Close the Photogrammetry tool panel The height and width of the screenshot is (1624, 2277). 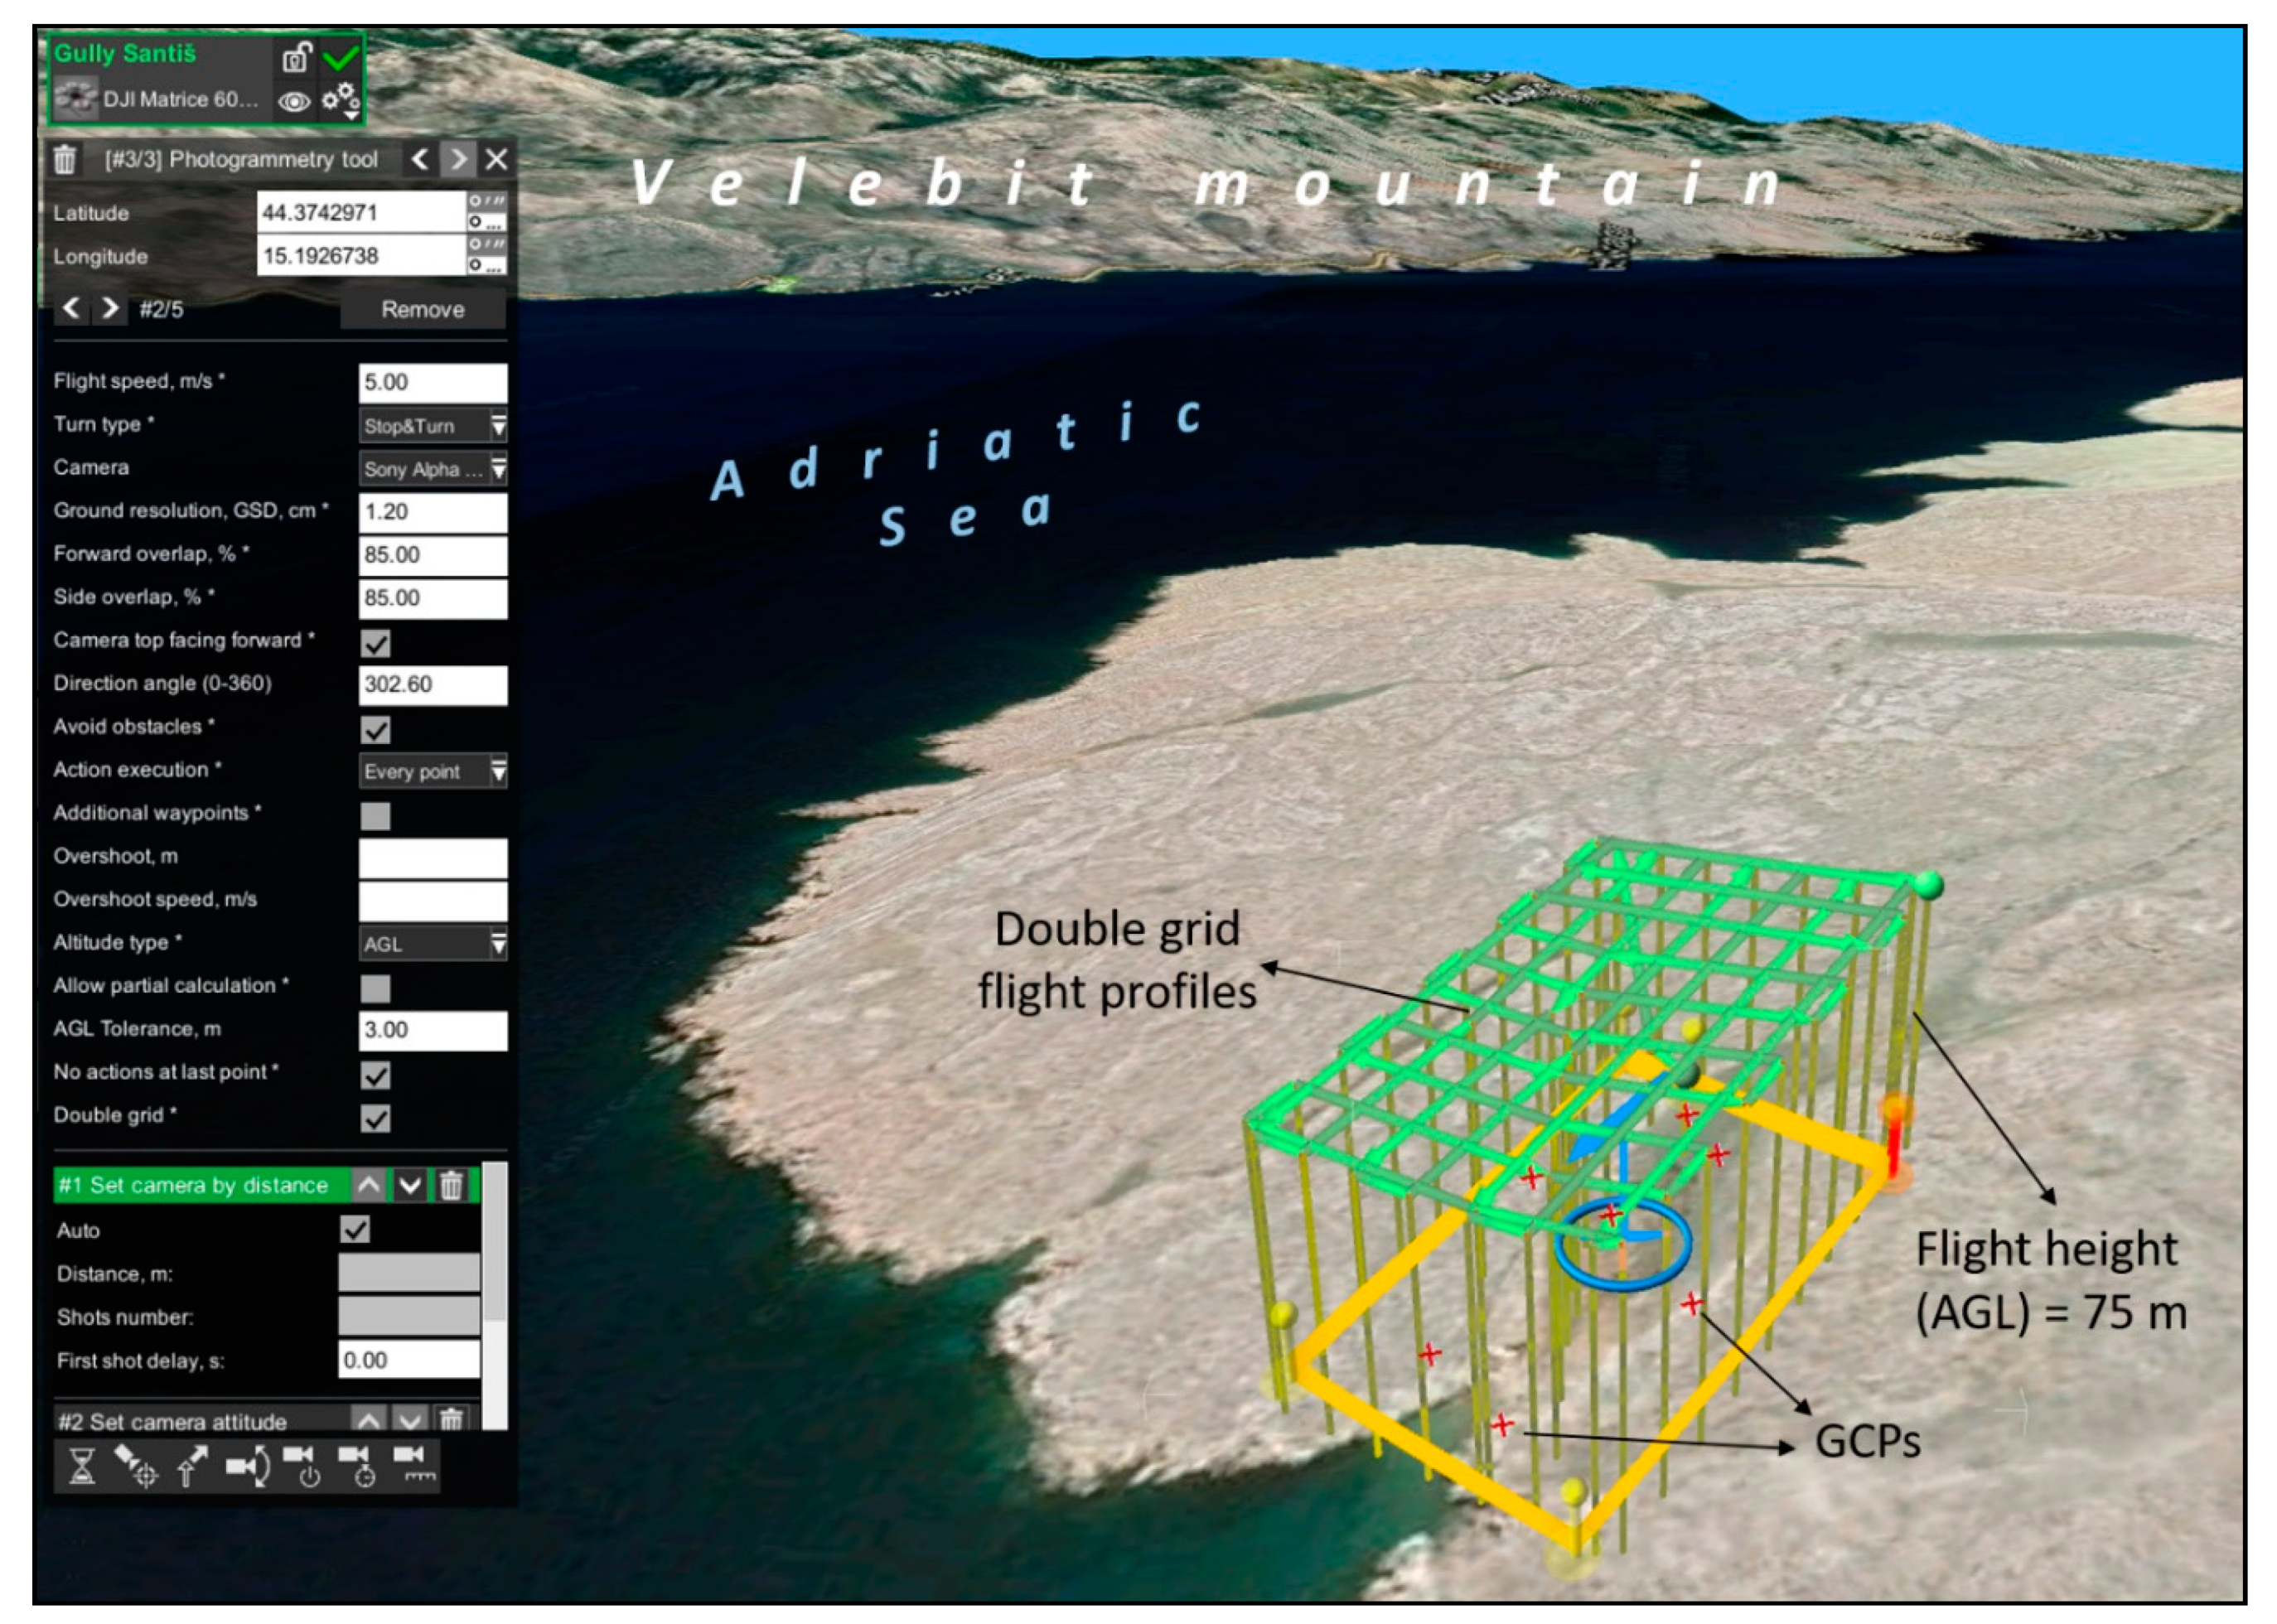tap(496, 159)
